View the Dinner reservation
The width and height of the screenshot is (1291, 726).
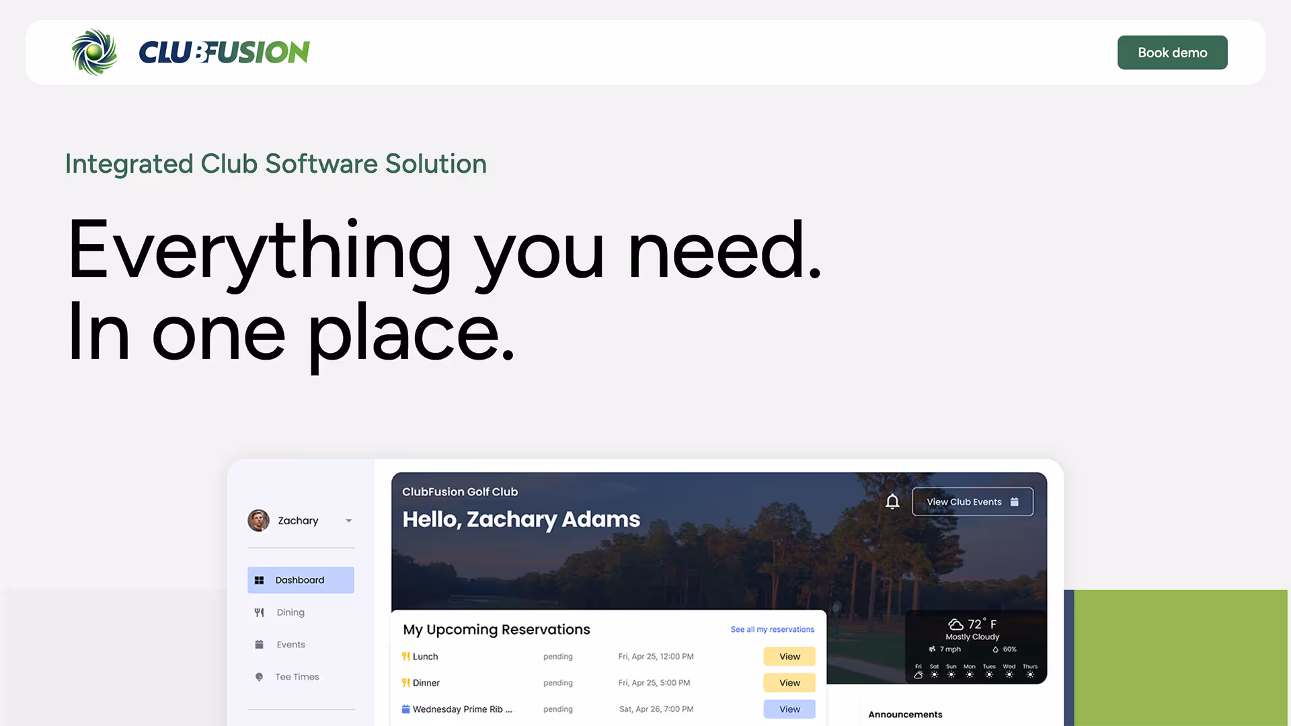(789, 683)
